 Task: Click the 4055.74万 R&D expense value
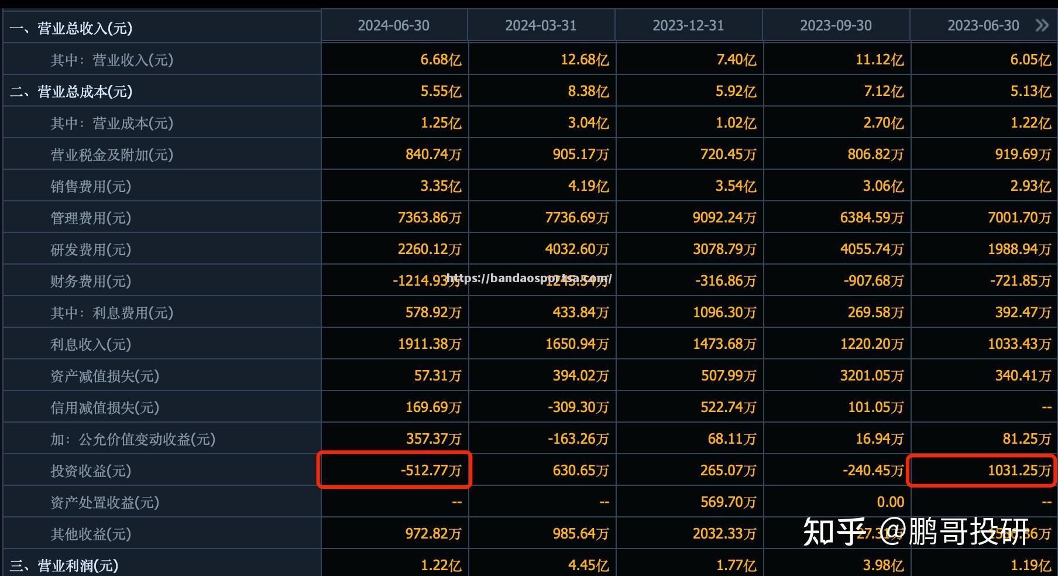click(x=872, y=249)
